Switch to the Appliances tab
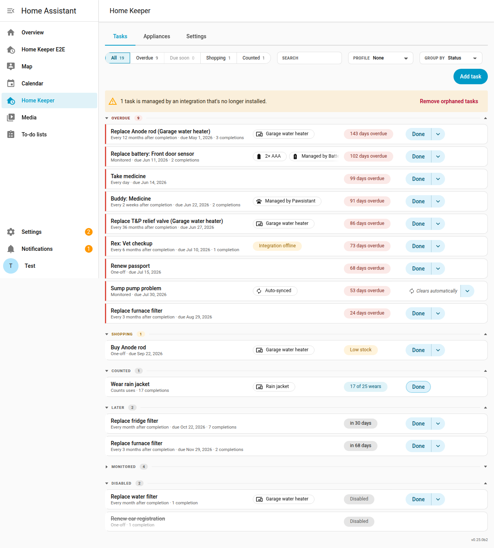The height and width of the screenshot is (548, 494). (157, 36)
